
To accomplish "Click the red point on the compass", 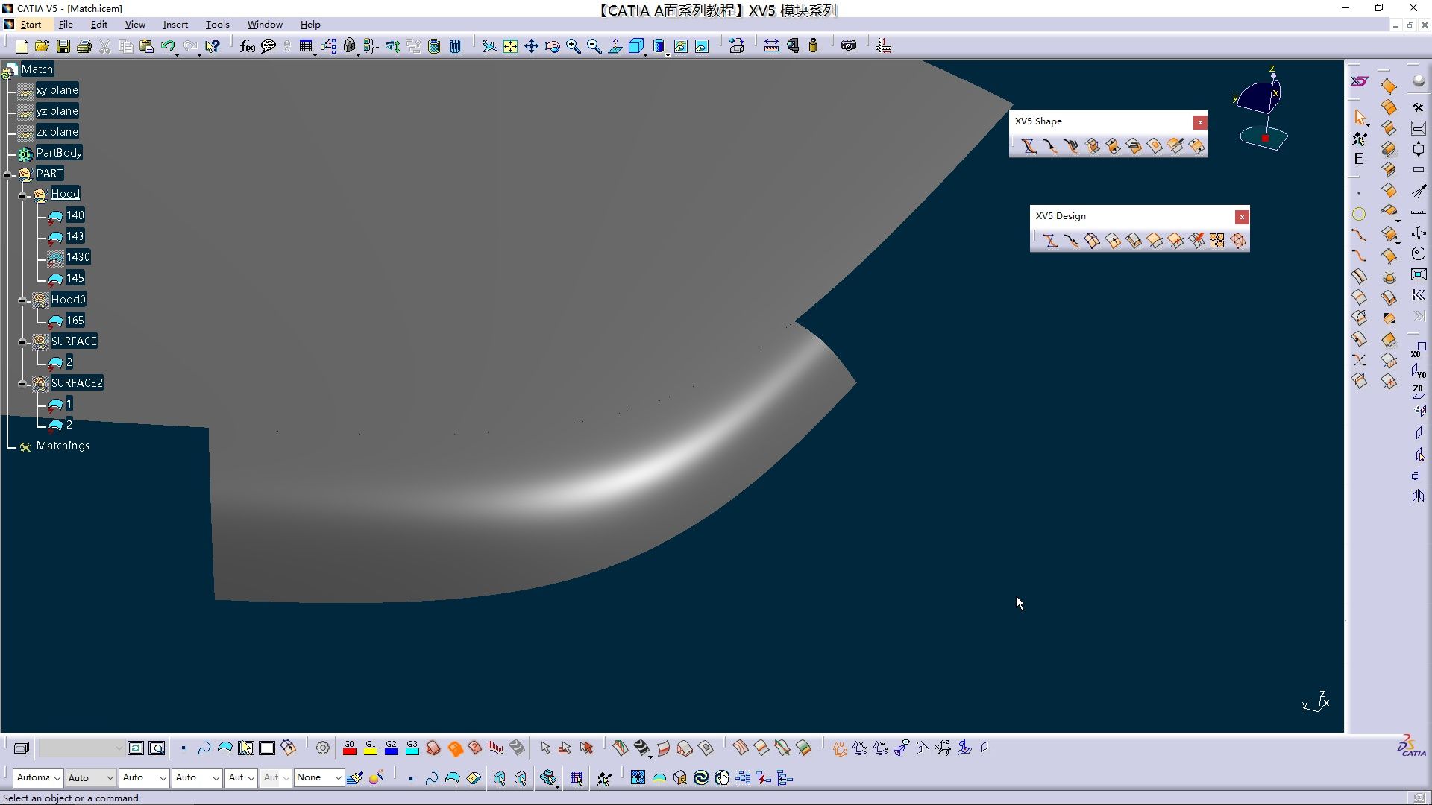I will point(1265,138).
